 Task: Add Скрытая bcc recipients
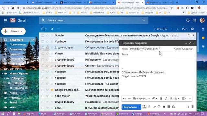click(x=188, y=49)
